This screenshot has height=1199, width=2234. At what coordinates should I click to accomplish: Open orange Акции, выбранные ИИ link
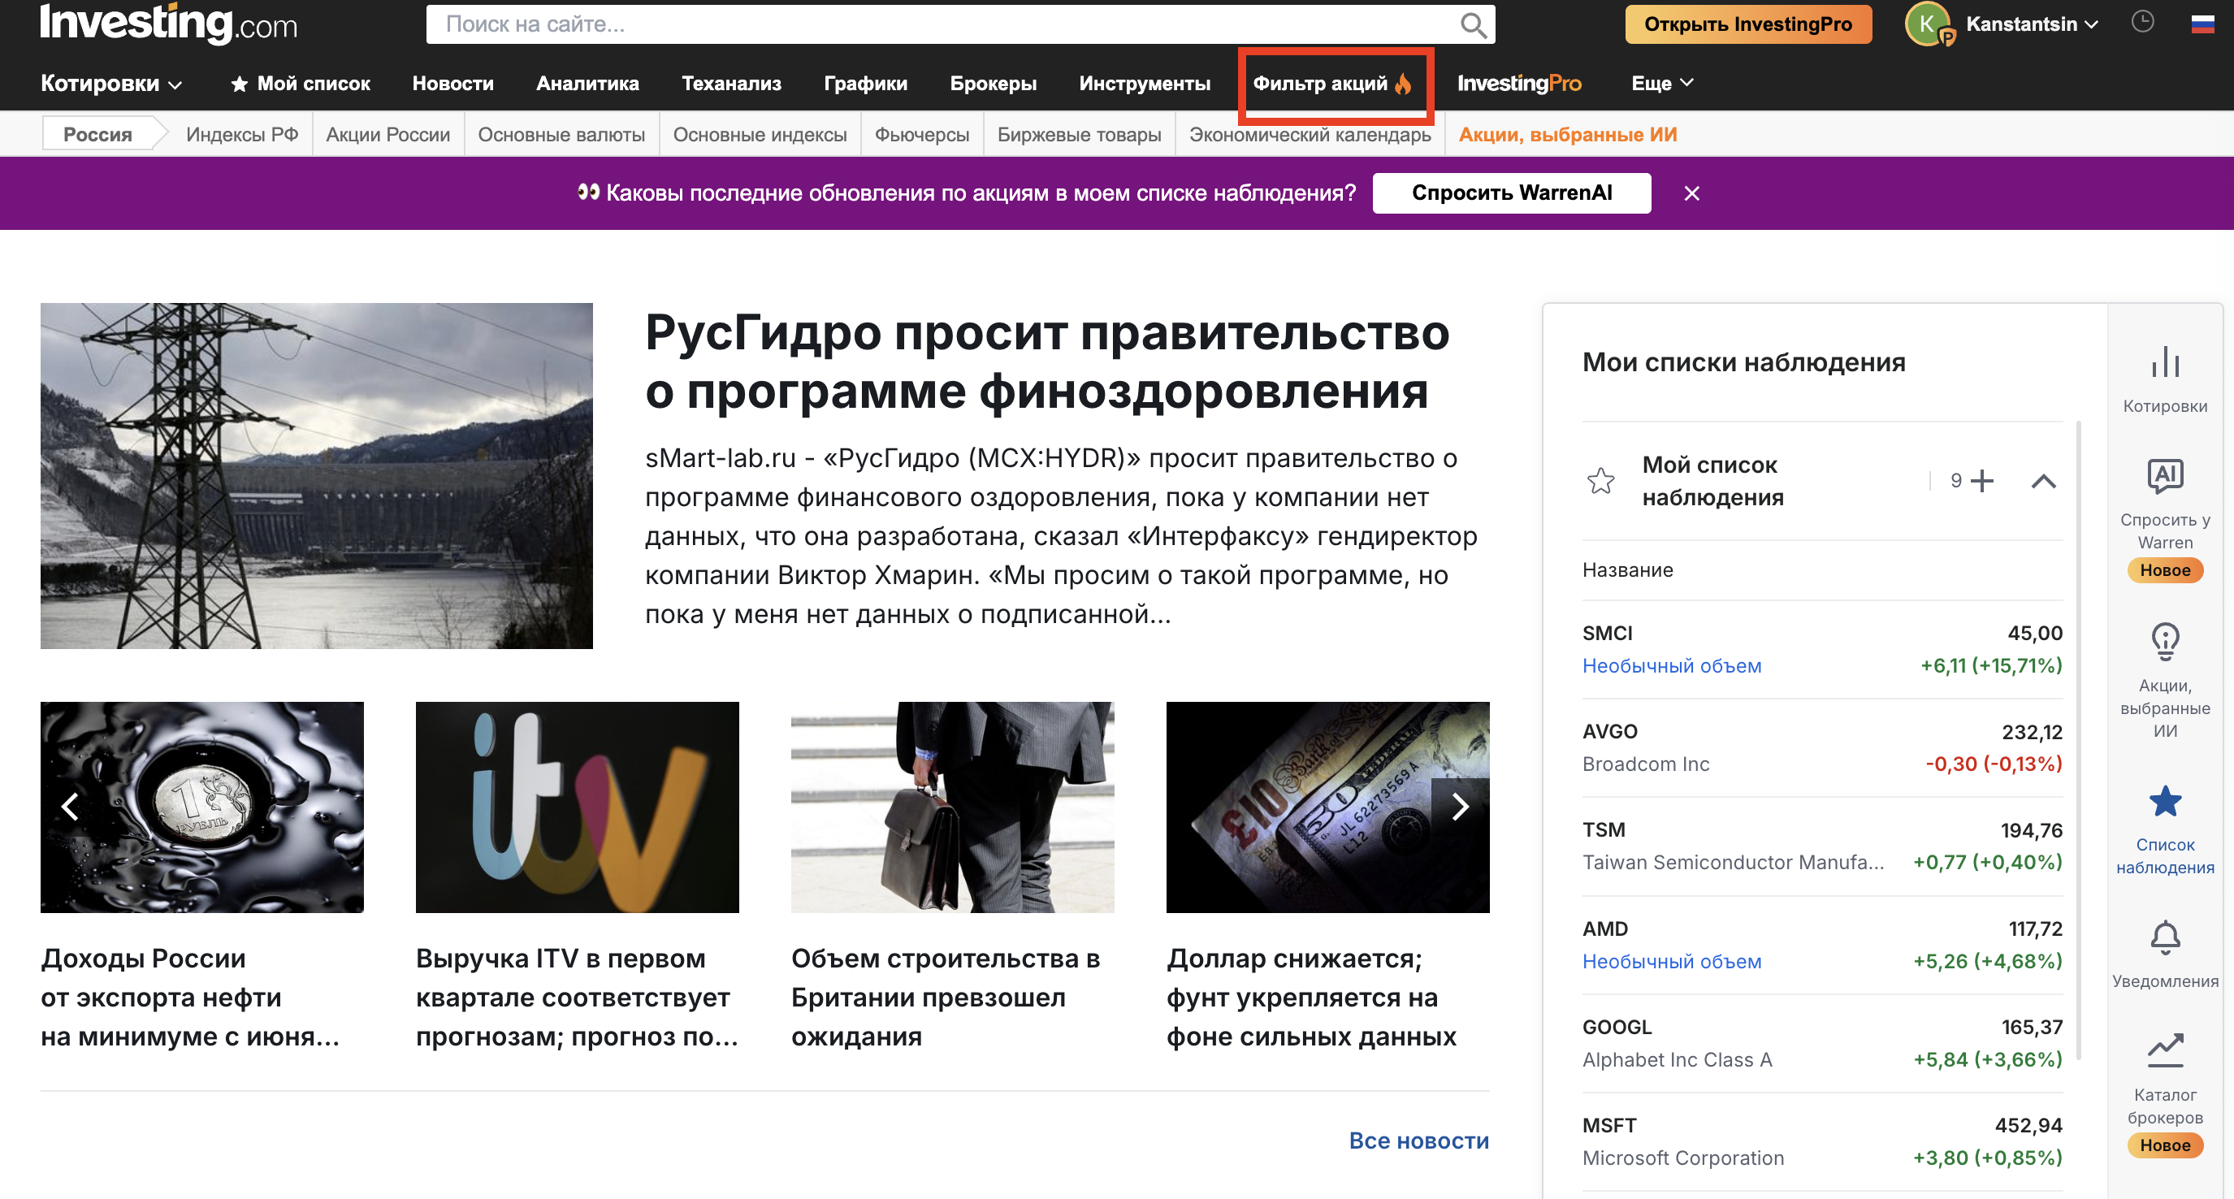point(1567,134)
